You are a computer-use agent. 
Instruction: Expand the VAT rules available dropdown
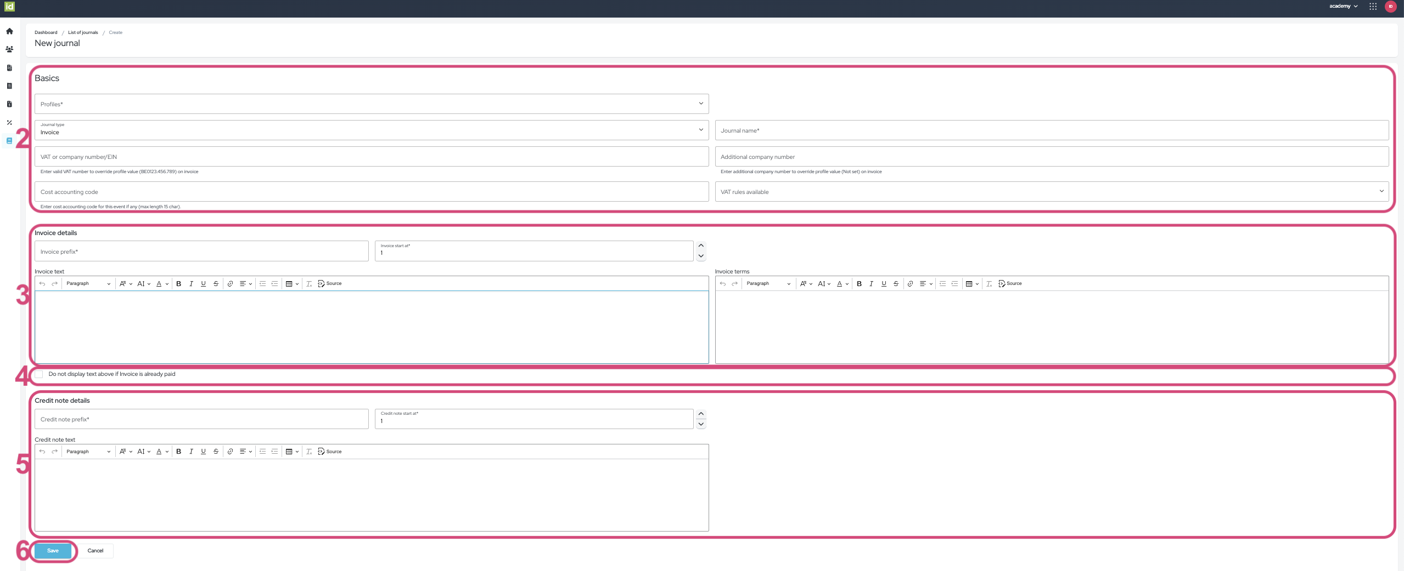click(1051, 192)
